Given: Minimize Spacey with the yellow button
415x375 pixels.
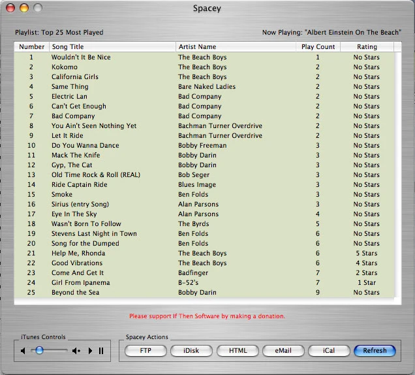Looking at the screenshot, I should [24, 8].
